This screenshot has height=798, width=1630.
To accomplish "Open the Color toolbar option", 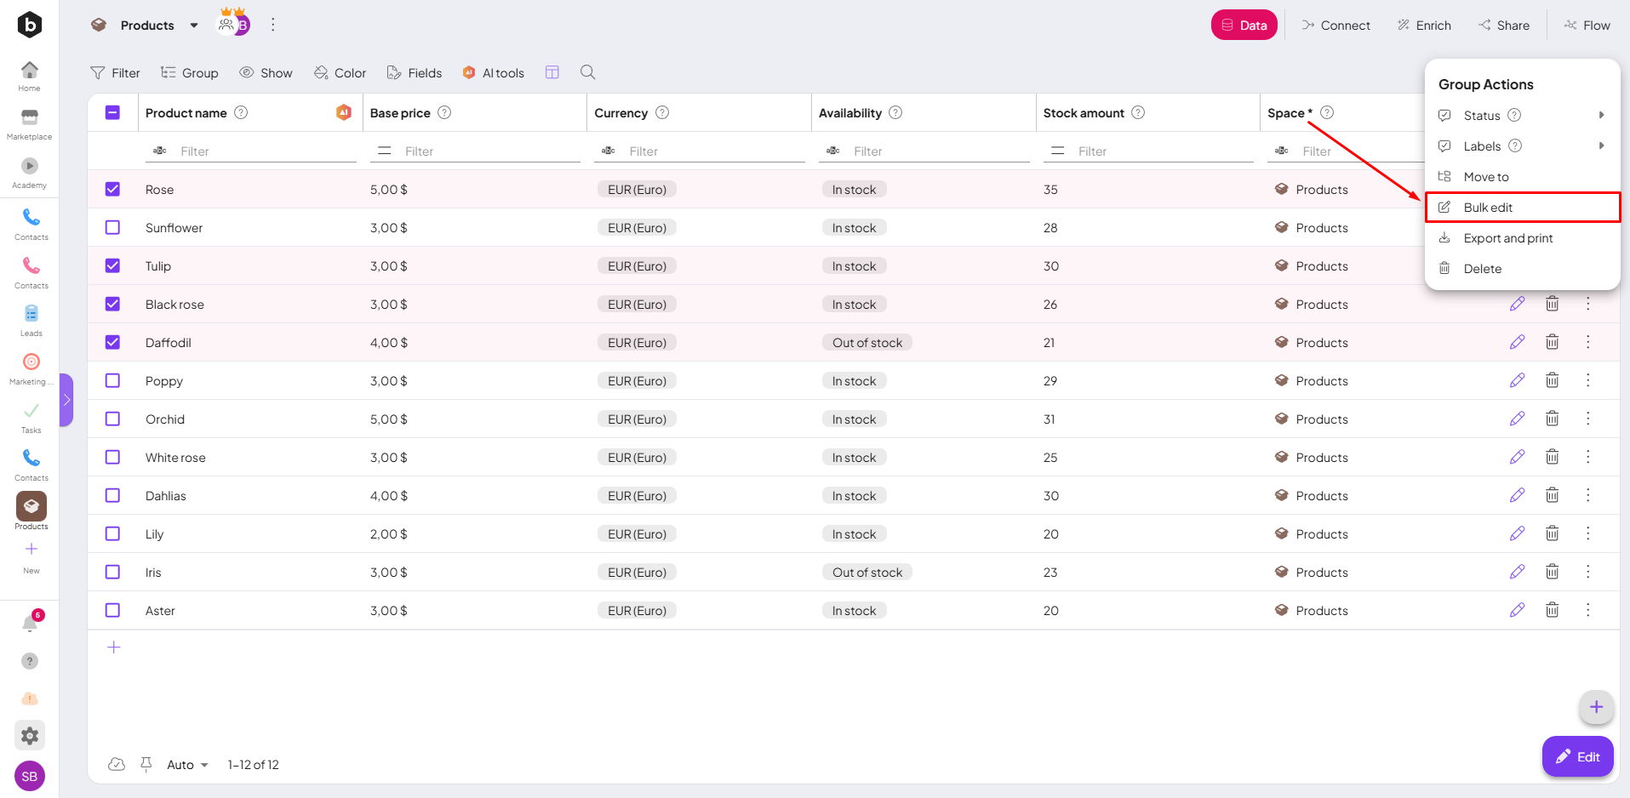I will (340, 73).
